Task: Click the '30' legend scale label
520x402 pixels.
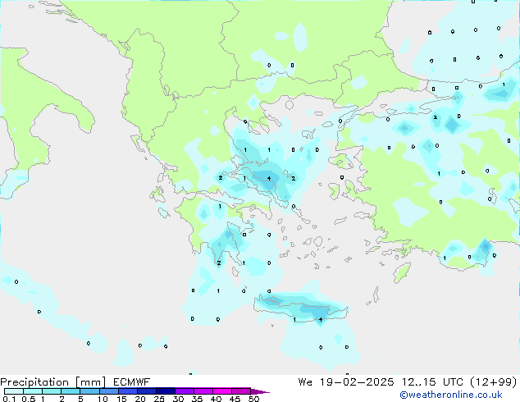Action: tap(178, 399)
